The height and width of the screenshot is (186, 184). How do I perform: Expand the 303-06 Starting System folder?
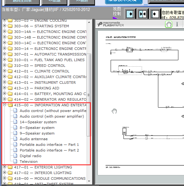[x=4, y=26]
